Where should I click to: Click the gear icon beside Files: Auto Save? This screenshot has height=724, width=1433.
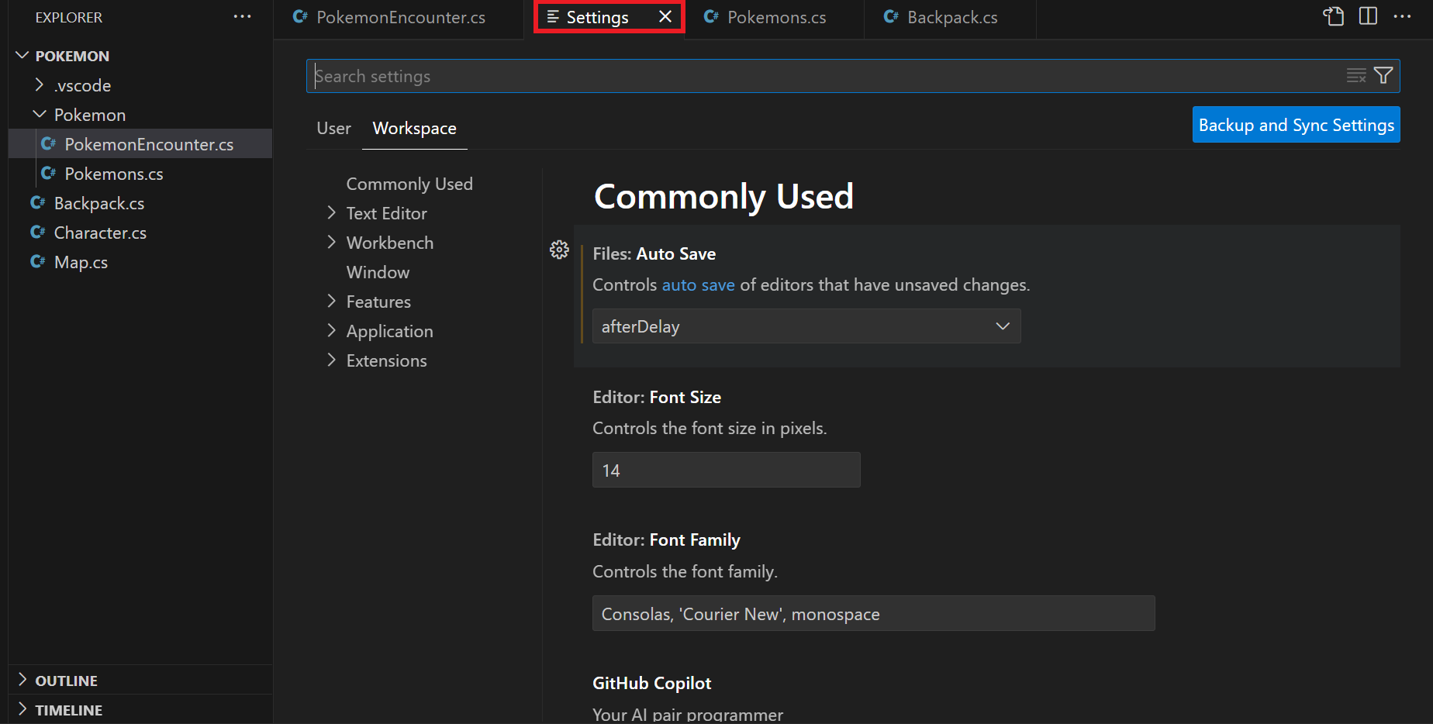click(559, 250)
